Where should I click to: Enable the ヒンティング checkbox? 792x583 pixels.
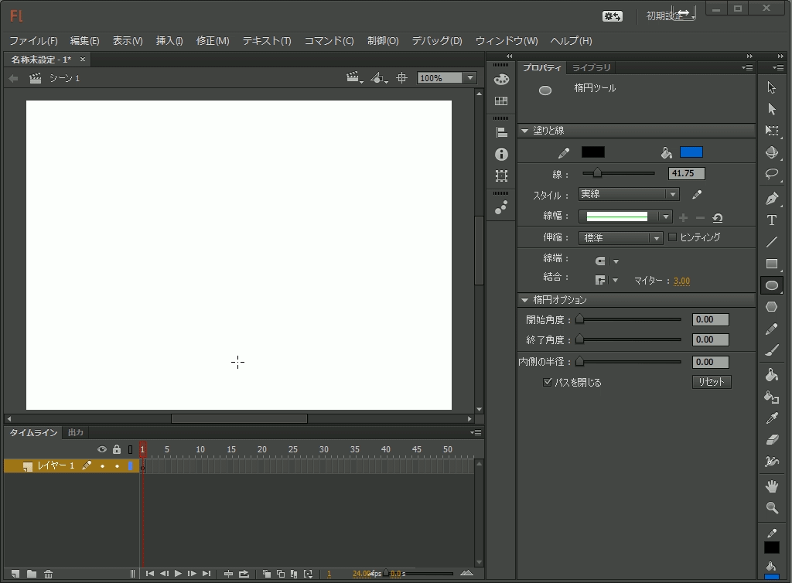coord(672,237)
